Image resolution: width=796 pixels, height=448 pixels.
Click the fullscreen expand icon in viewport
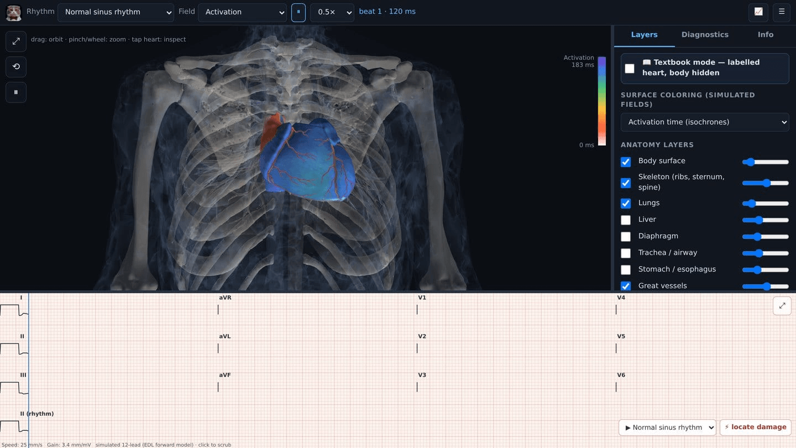point(16,41)
